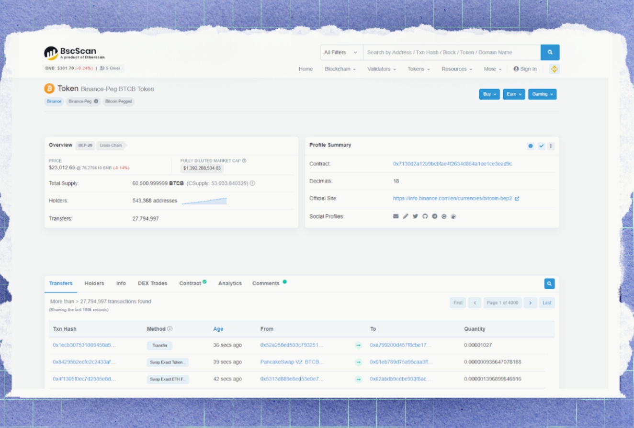
Task: Click the gas pump 5 Gwei indicator
Action: point(110,68)
